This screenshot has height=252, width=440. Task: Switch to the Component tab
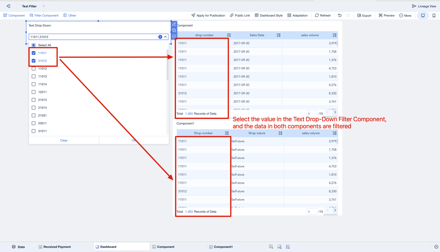click(163, 247)
